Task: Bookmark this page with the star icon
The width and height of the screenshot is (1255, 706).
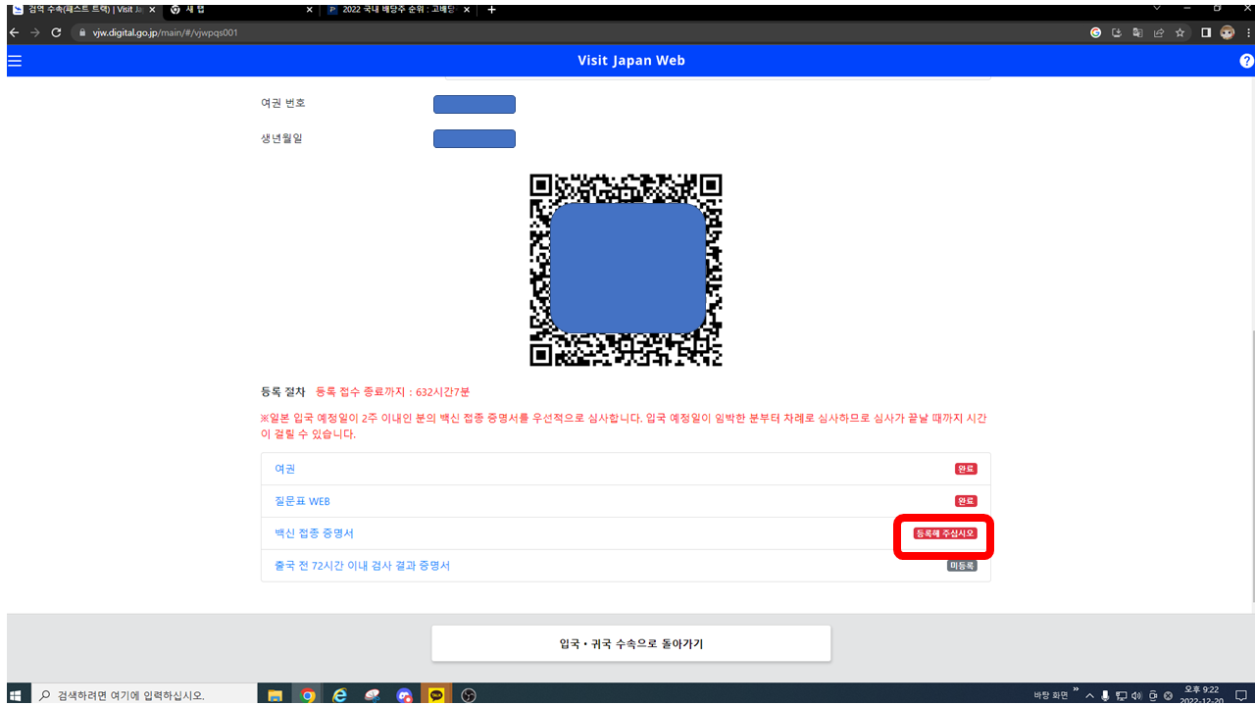Action: point(1180,32)
